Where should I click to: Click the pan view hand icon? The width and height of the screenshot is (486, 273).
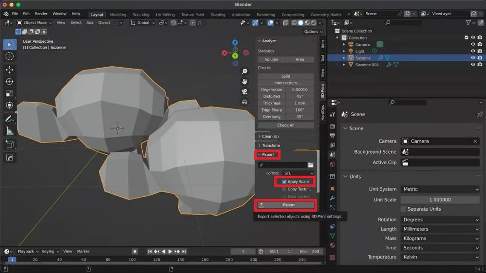244,81
